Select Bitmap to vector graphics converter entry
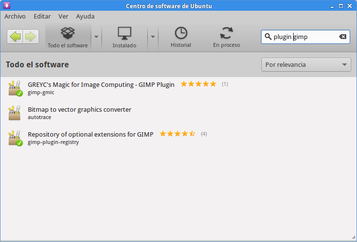 point(79,110)
